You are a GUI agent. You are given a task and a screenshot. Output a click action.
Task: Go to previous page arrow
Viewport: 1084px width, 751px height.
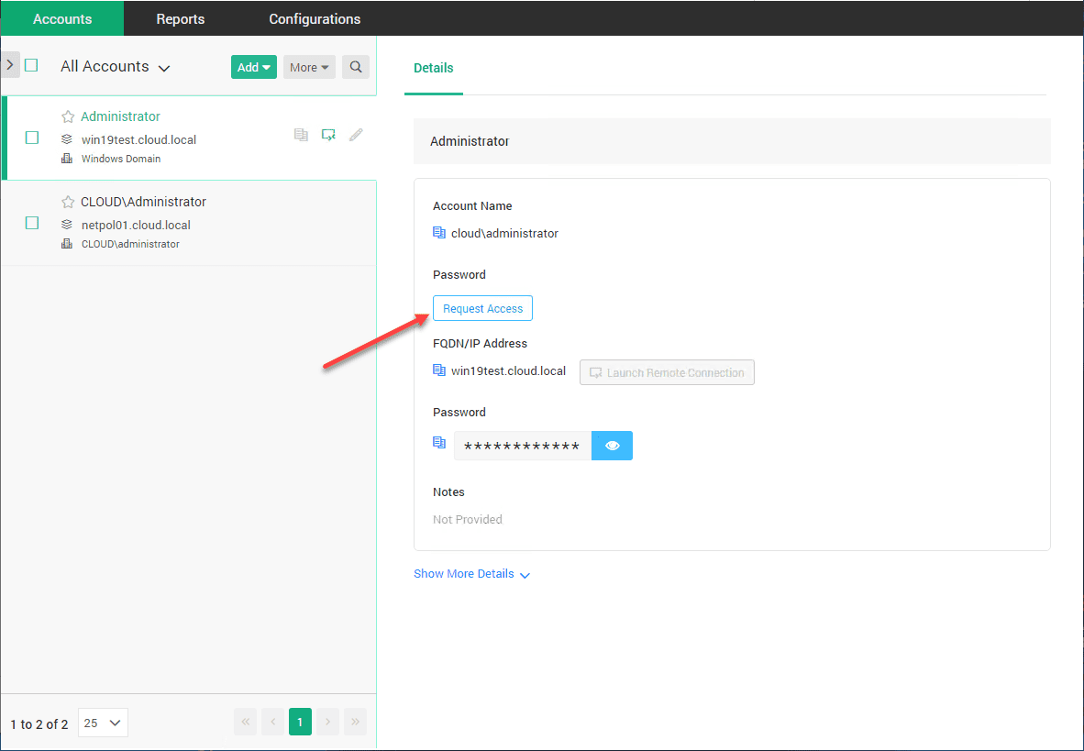click(x=273, y=722)
